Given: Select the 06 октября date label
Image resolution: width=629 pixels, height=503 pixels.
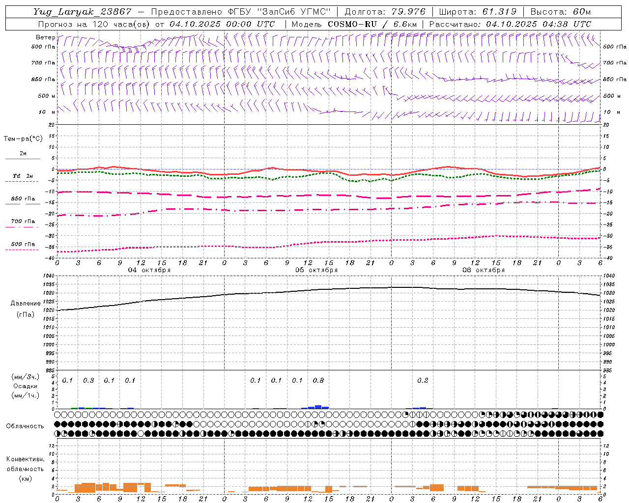Looking at the screenshot, I should (484, 270).
